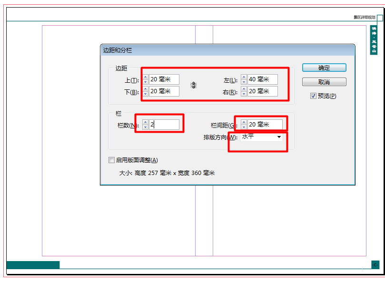385x282 pixels.
Task: Click the 栏数 column count stepper
Action: (x=145, y=125)
